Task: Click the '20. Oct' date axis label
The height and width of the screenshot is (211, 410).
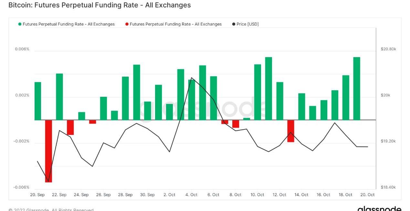Action: (x=367, y=195)
